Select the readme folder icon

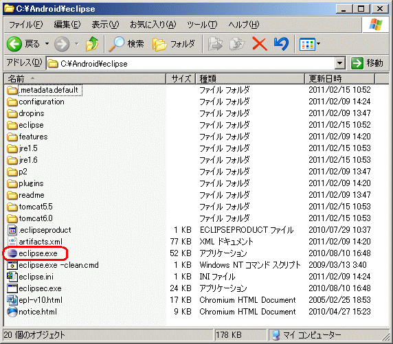(x=12, y=195)
